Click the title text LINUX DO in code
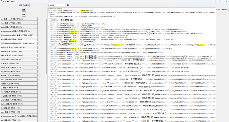The width and height of the screenshot is (229, 122). pos(62,20)
